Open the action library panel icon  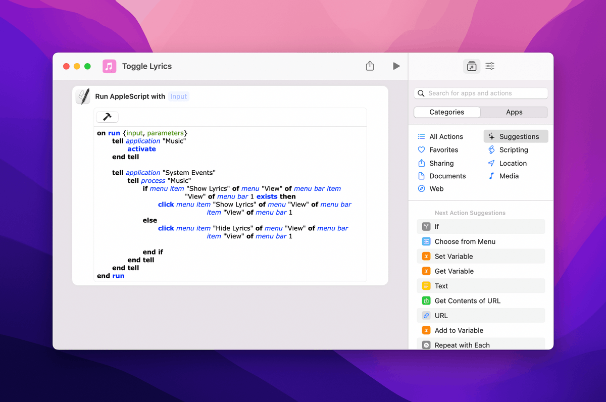point(472,66)
